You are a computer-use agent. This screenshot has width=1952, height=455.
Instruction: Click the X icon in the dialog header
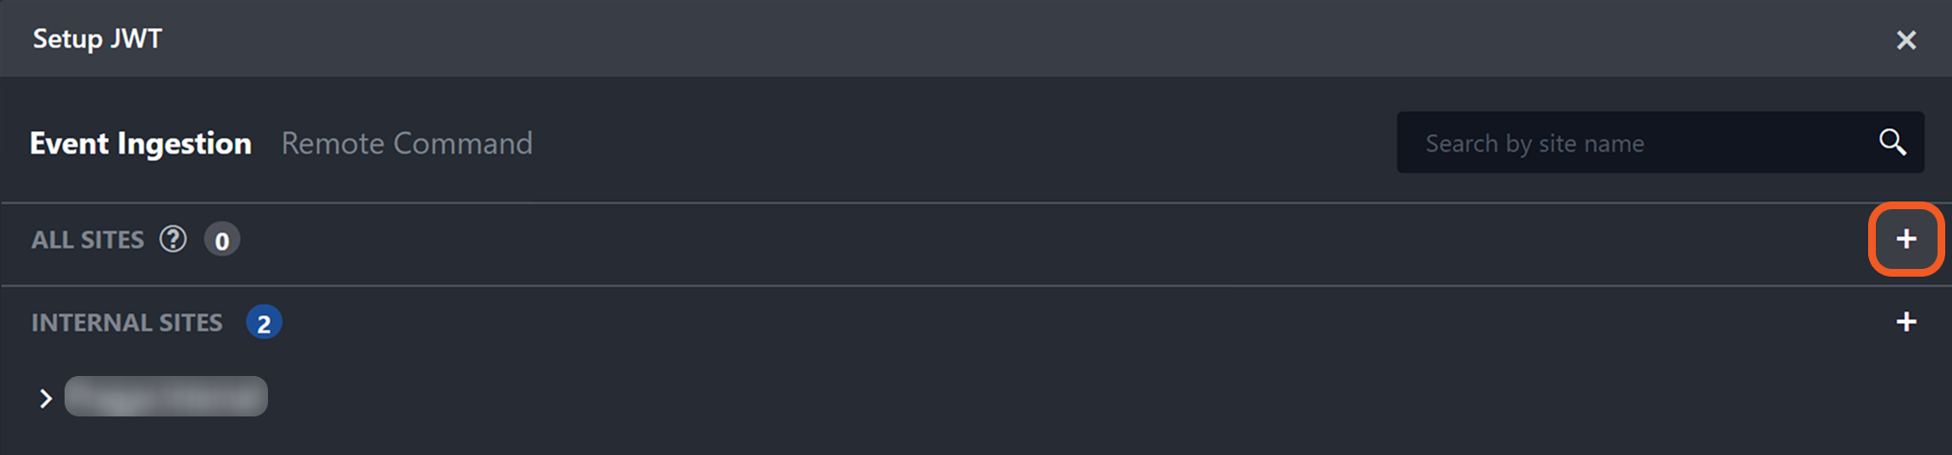pos(1906,40)
